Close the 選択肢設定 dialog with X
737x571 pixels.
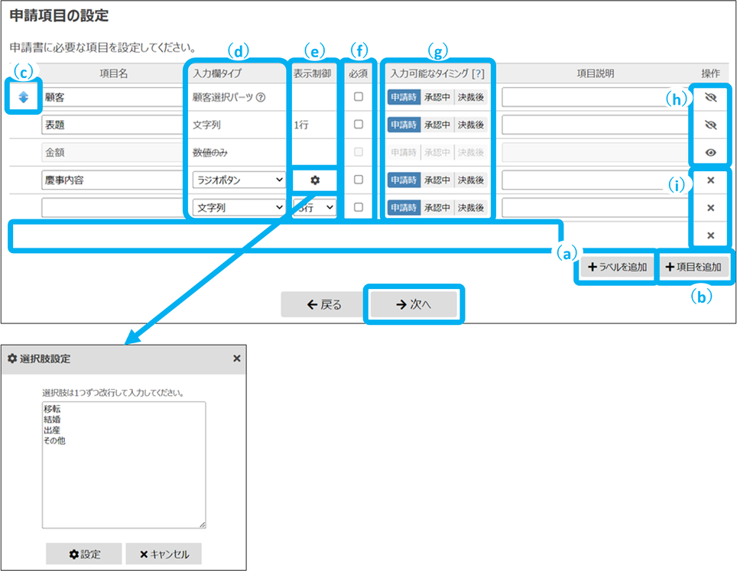tap(236, 358)
